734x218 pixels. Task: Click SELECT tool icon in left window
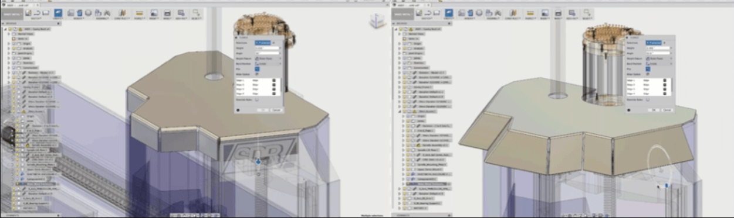coord(196,13)
